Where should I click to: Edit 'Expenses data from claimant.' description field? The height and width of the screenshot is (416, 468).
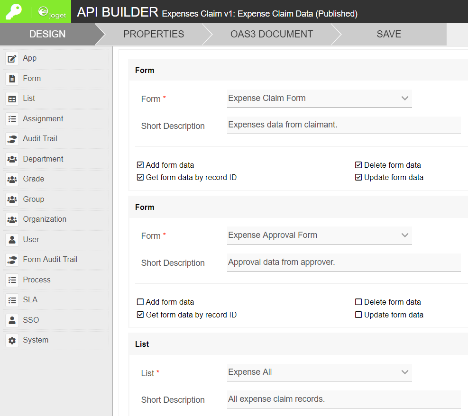[x=344, y=125]
